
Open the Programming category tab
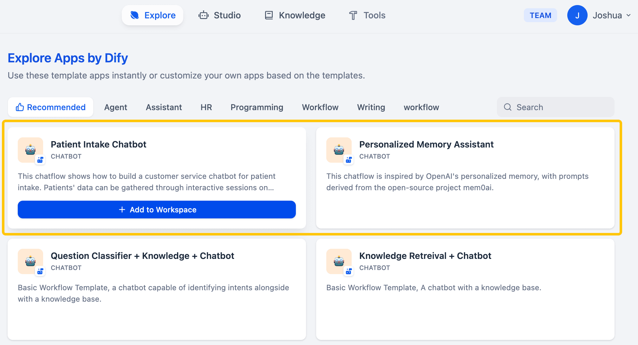pos(257,107)
